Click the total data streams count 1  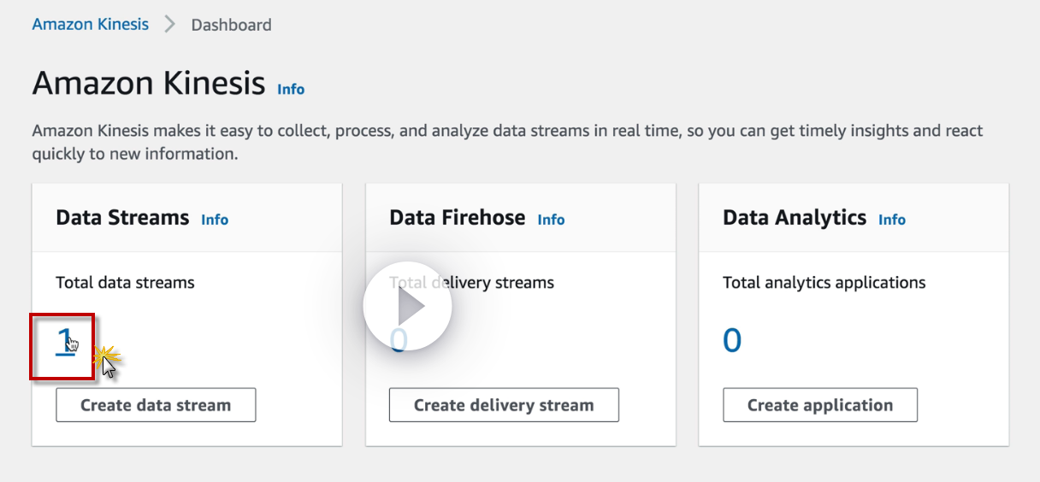[63, 340]
